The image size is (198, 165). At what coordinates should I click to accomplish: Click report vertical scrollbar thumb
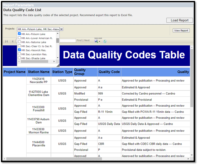[x=192, y=78]
